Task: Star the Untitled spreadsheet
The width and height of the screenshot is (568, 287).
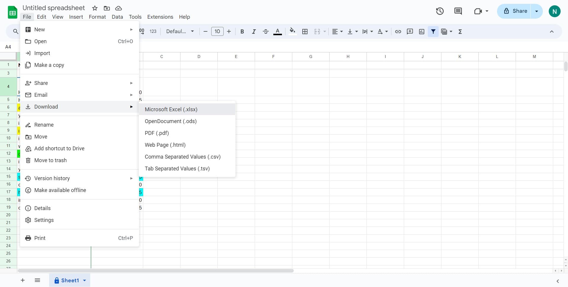Action: tap(95, 8)
